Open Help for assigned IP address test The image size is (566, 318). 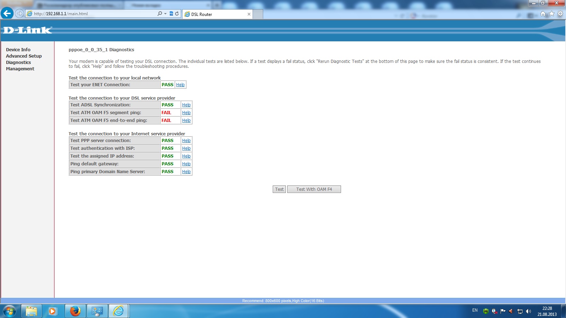click(x=186, y=156)
